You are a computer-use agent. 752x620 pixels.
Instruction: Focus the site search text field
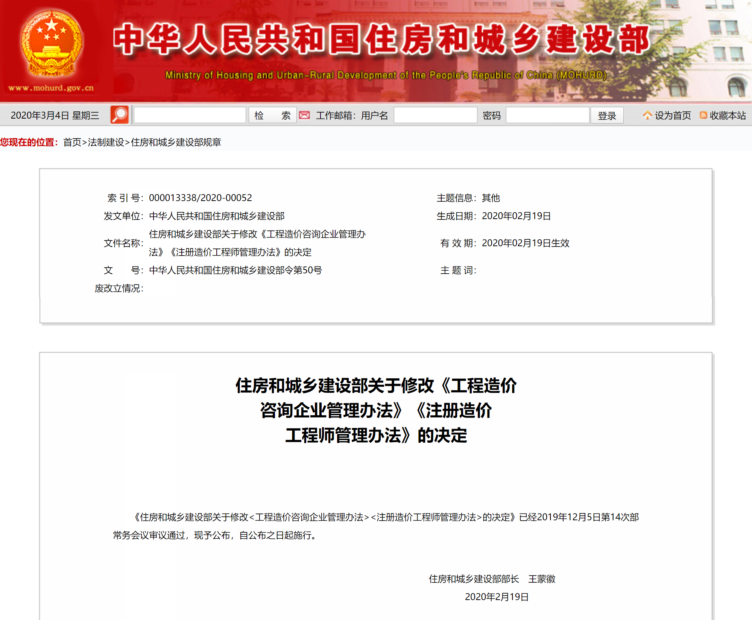(190, 115)
